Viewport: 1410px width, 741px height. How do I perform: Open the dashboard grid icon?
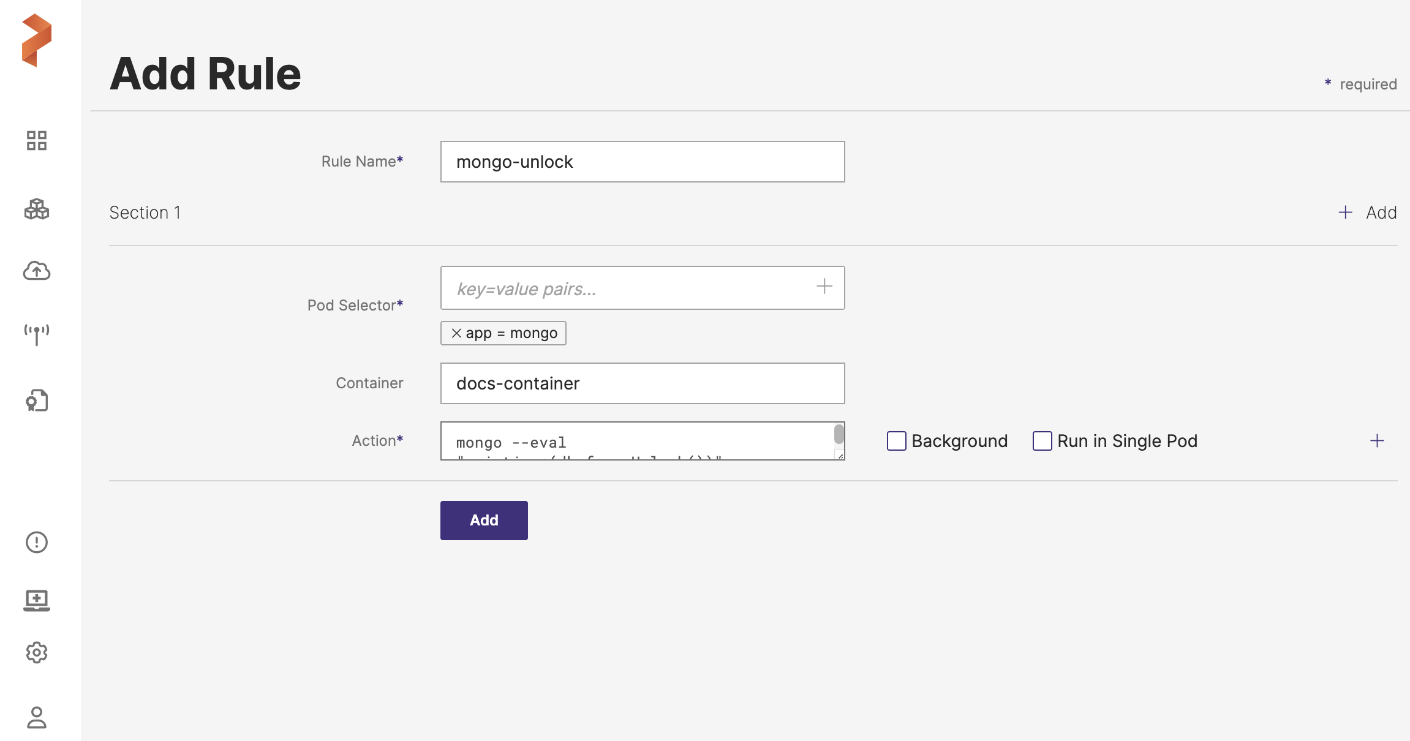coord(37,140)
